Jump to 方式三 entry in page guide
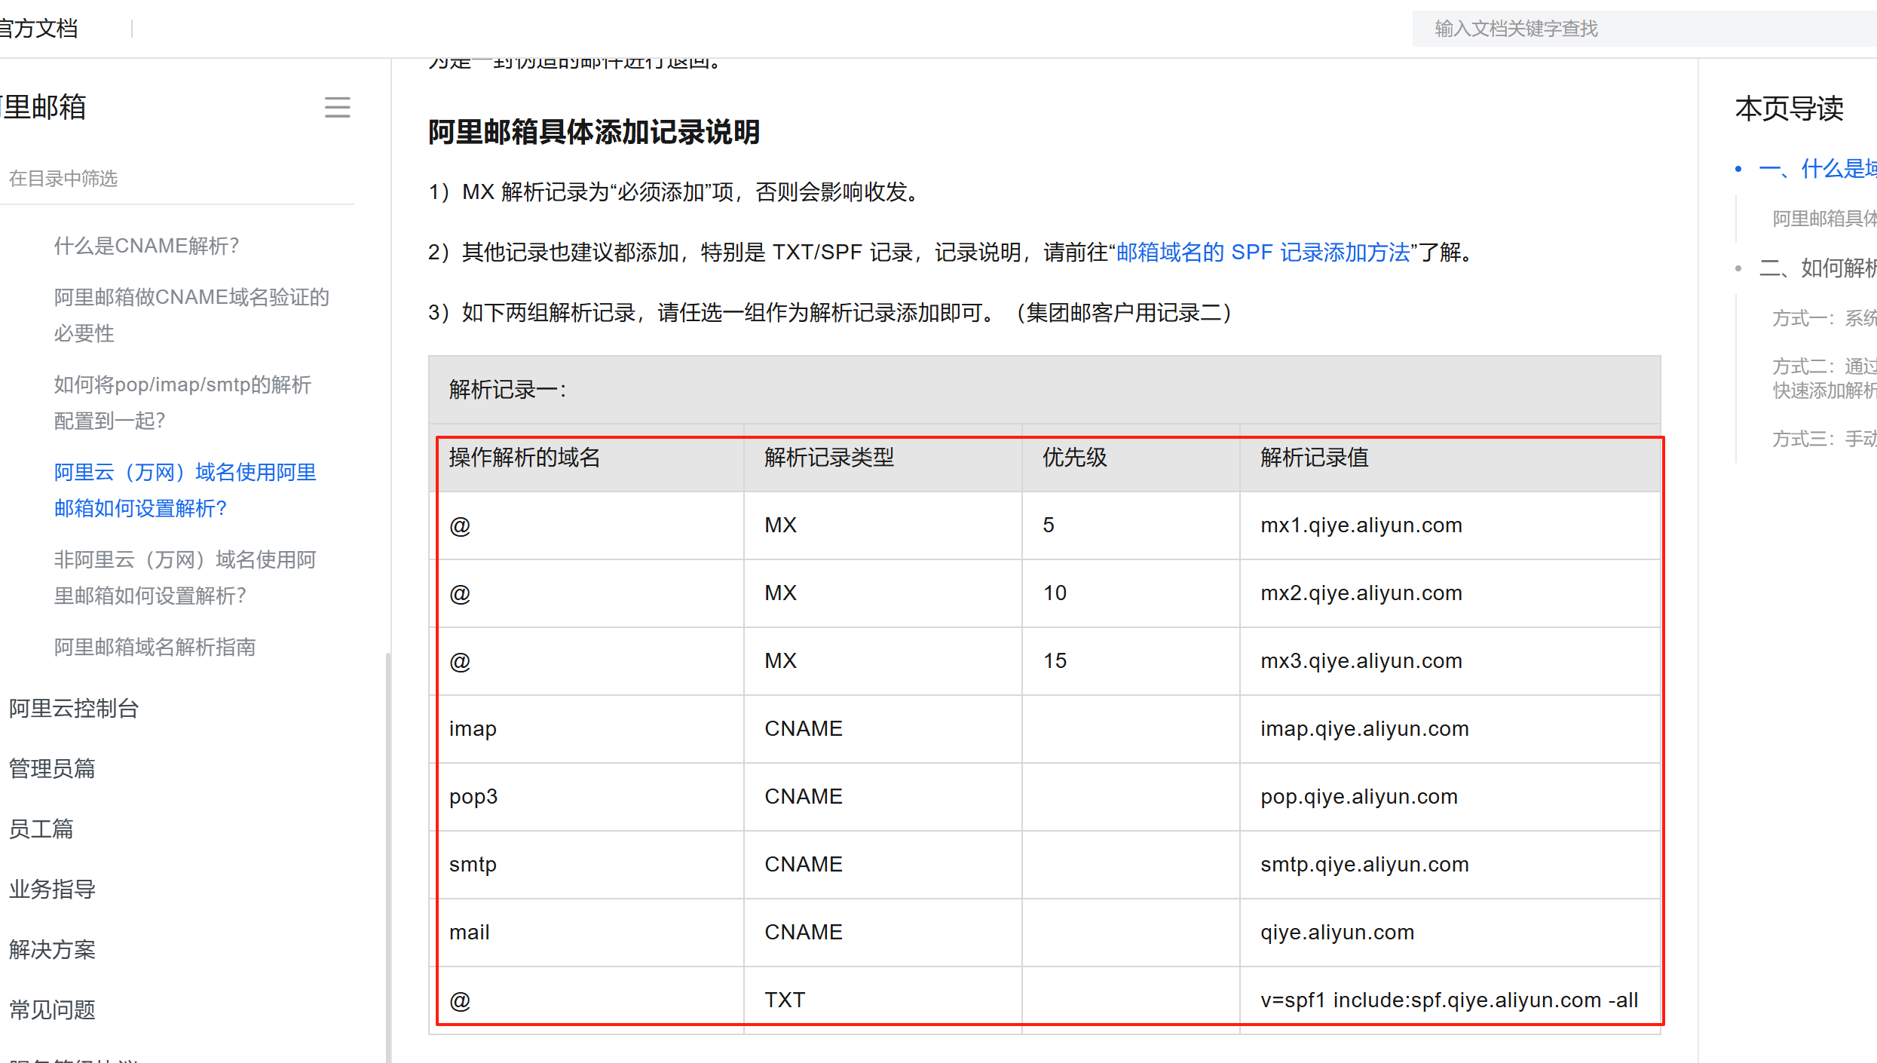Image resolution: width=1877 pixels, height=1063 pixels. pos(1824,439)
